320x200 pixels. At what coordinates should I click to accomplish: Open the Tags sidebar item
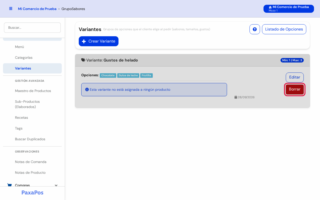(x=32, y=128)
